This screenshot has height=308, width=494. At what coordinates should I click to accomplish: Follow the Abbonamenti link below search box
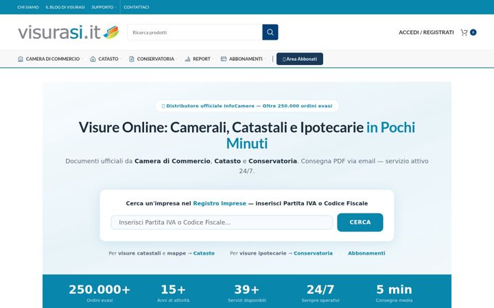tap(366, 253)
